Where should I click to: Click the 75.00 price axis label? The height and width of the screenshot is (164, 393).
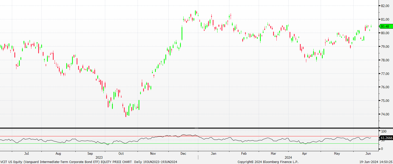pyautogui.click(x=385, y=101)
